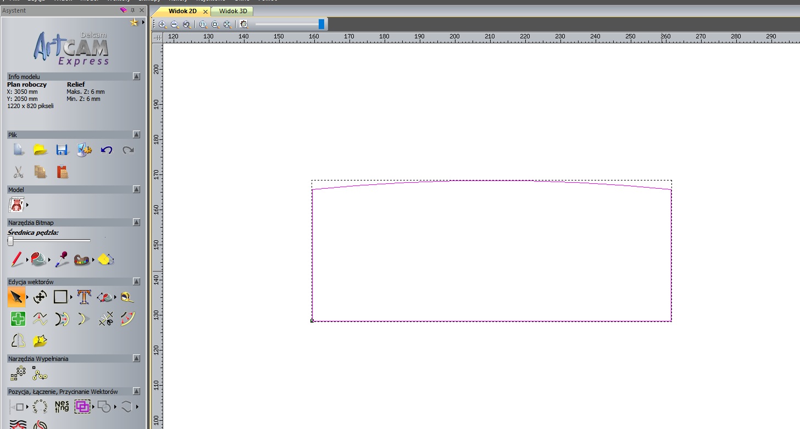Choose the Transform Vectors tool icon
This screenshot has height=429, width=800.
tap(40, 297)
